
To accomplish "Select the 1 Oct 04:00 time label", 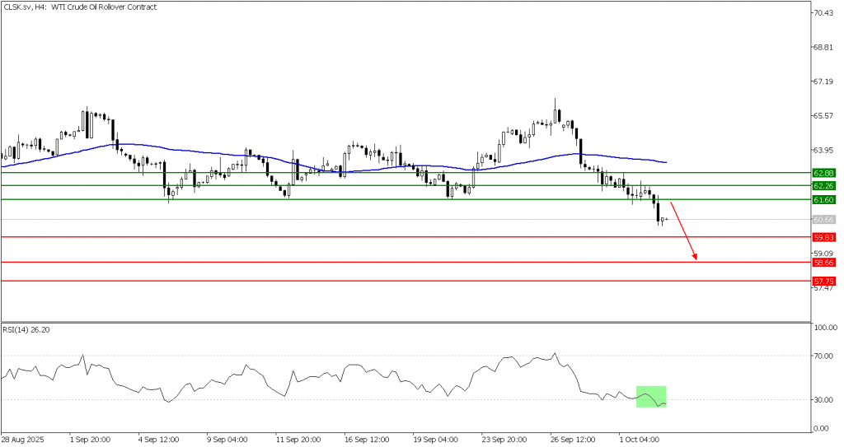I will click(640, 440).
